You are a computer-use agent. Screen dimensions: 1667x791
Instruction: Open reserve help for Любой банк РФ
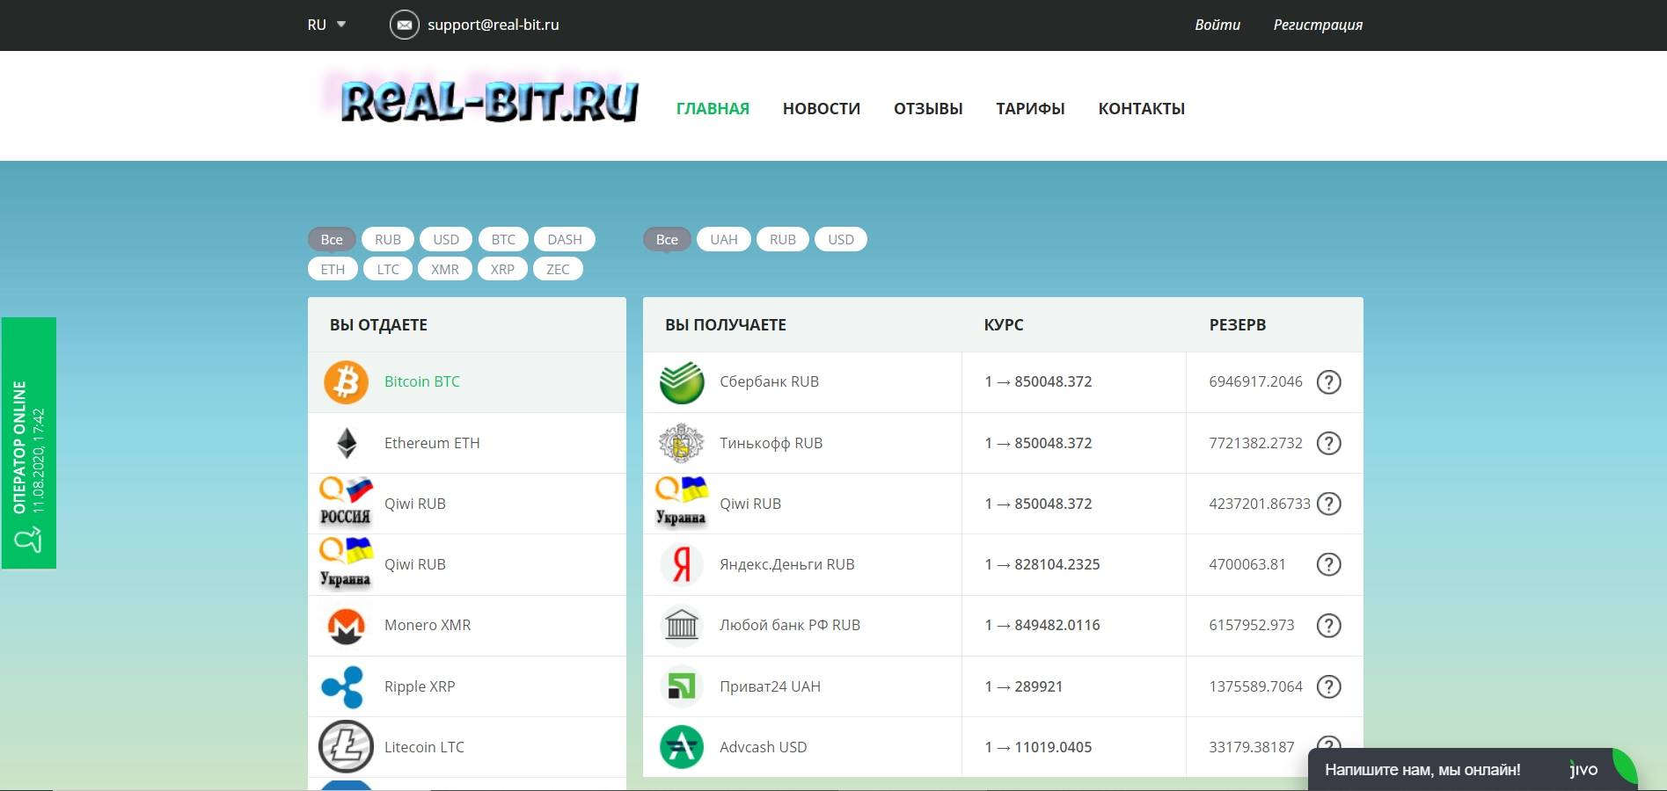[1328, 626]
